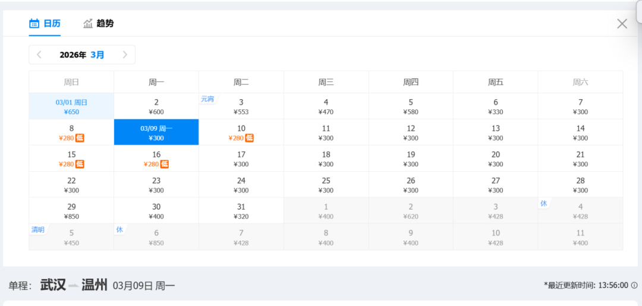
Task: Click the calendar icon beside 日历
Action: pos(34,24)
